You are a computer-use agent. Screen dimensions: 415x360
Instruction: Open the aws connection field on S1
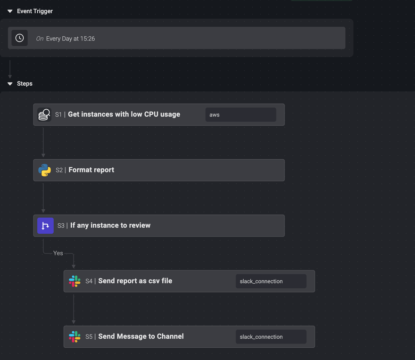(x=241, y=115)
